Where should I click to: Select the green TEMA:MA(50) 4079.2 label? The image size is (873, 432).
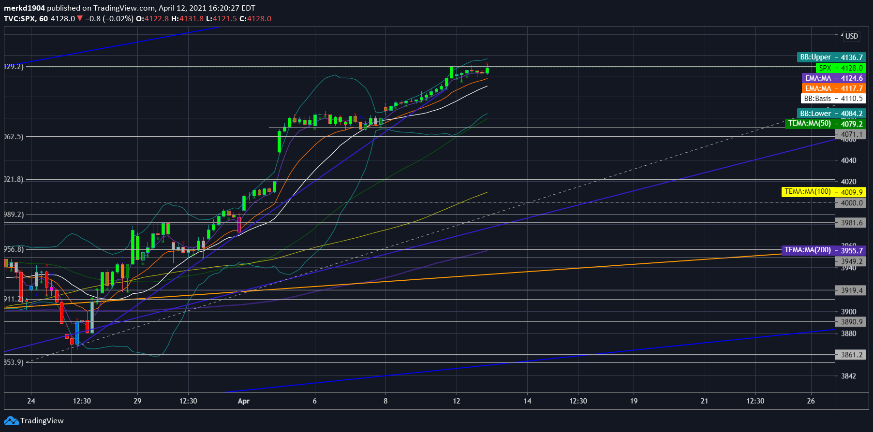point(825,124)
